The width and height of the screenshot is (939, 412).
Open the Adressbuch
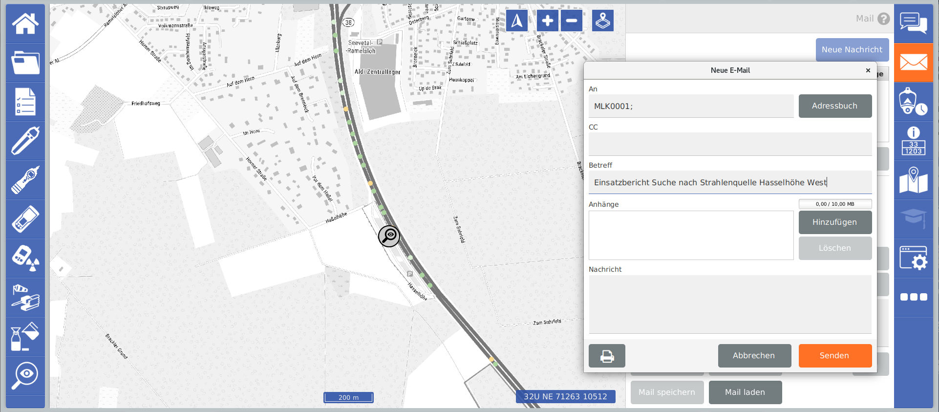[835, 106]
